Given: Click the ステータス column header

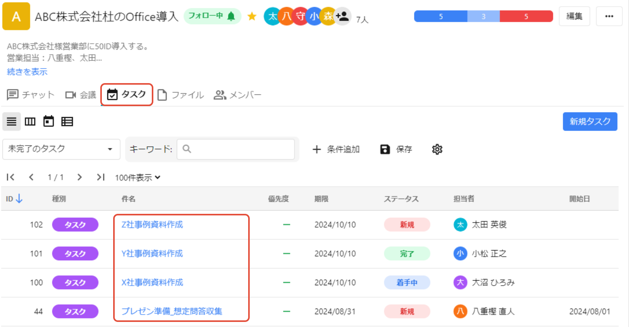Looking at the screenshot, I should (401, 199).
